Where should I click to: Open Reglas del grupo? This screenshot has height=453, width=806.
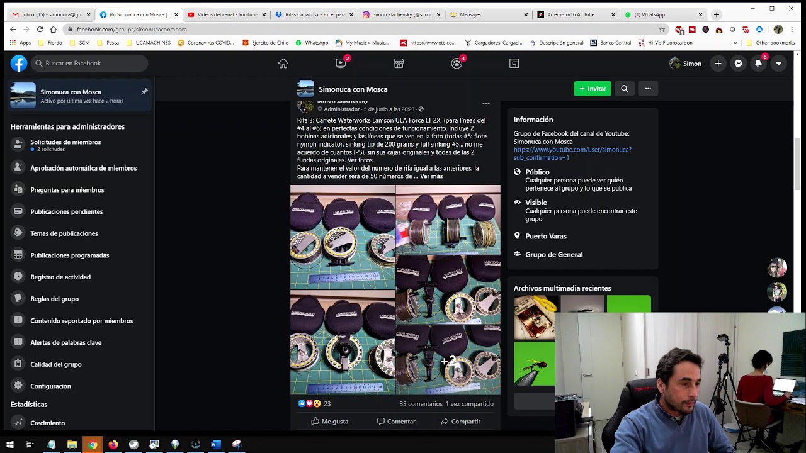[x=79, y=299]
